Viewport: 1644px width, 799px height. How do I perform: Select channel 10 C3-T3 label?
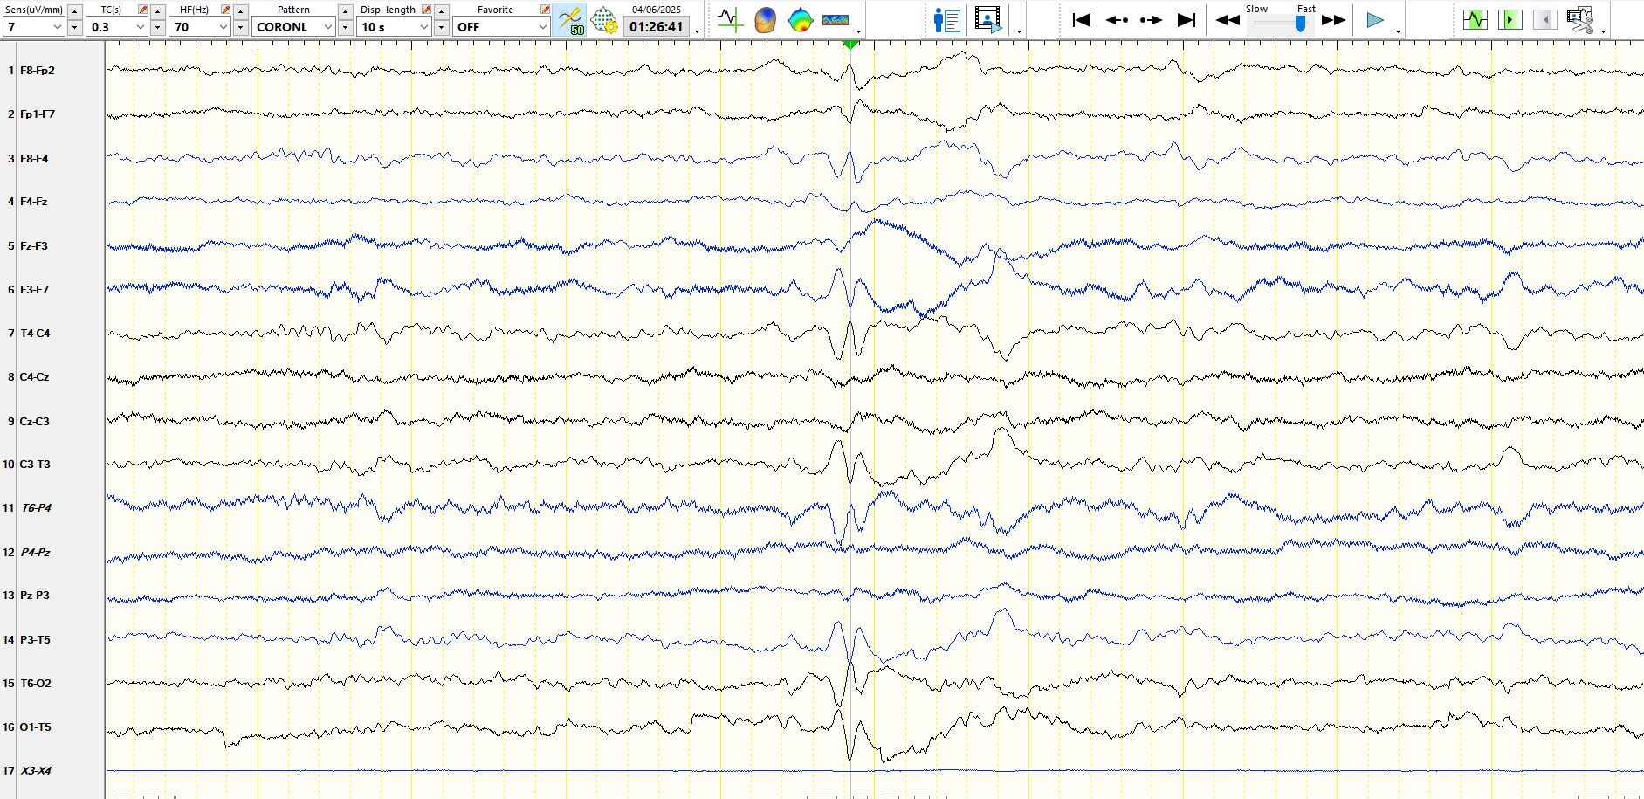(35, 465)
